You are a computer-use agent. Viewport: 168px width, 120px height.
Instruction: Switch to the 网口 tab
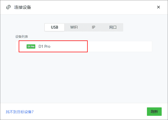113,27
